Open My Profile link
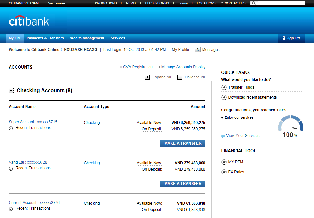Screen dimensions: 314x218 coord(180,50)
